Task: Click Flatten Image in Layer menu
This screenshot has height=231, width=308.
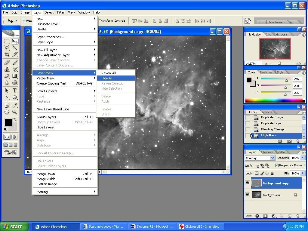Action: 65,184
